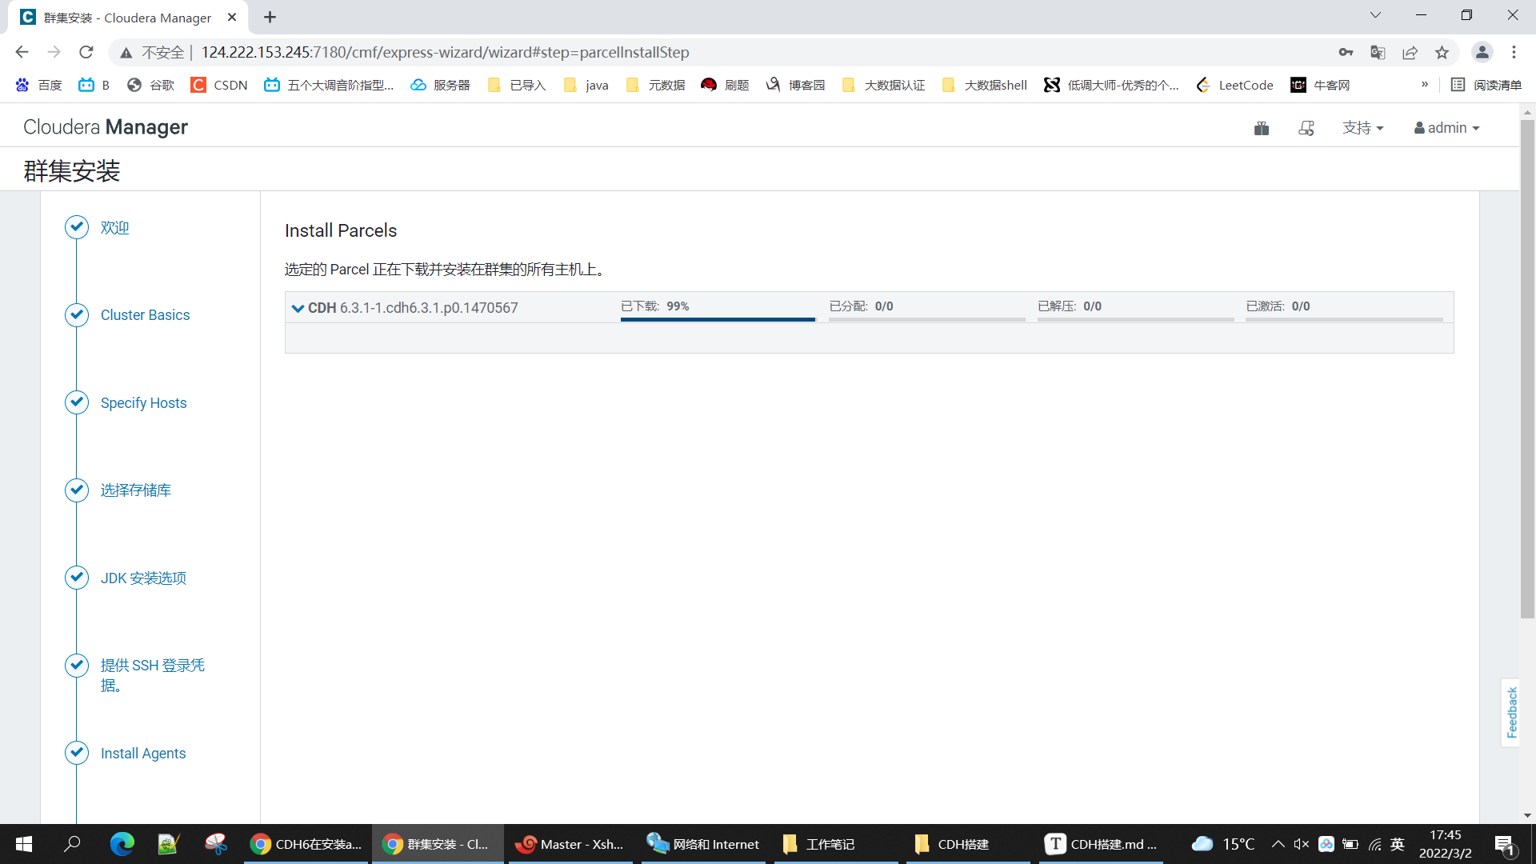The image size is (1536, 864).
Task: Click the Install Agents step checkmark
Action: 77,753
